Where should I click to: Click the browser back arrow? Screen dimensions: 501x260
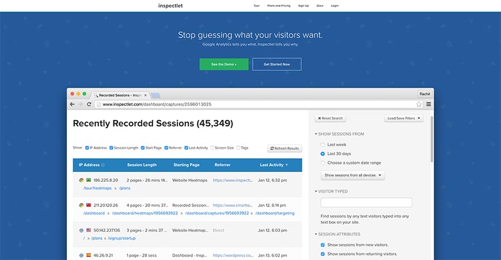pos(73,104)
